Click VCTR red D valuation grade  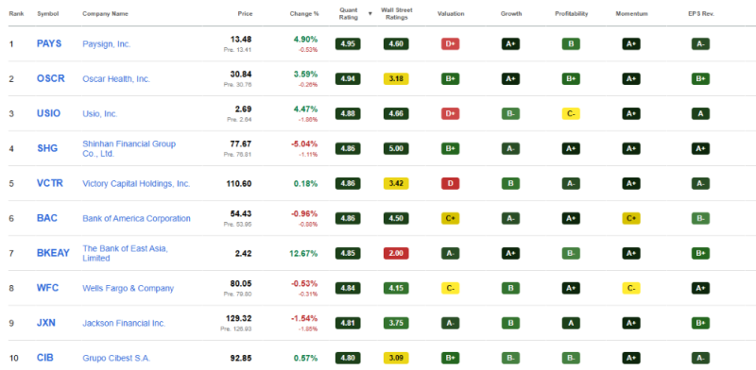click(451, 183)
